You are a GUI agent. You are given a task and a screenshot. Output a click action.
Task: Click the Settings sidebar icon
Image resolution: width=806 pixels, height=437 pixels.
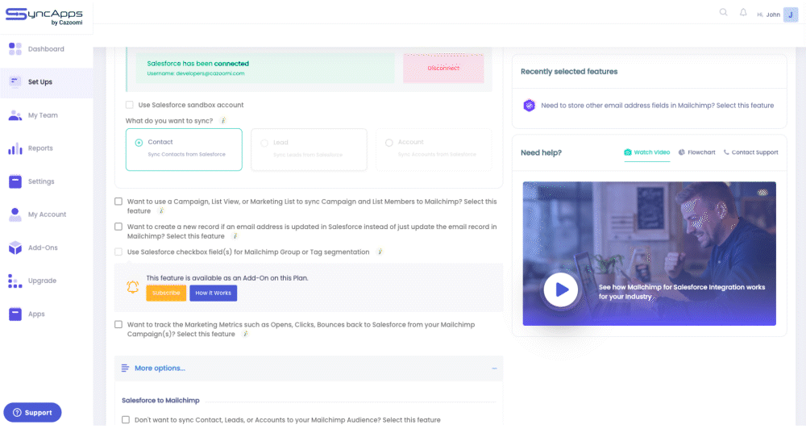(15, 181)
